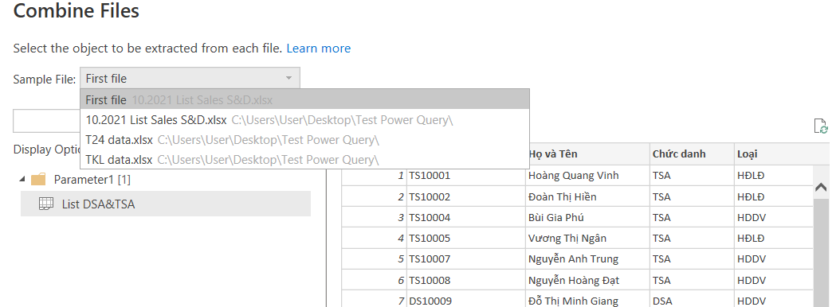Open the Display Options dropdown

click(46, 150)
